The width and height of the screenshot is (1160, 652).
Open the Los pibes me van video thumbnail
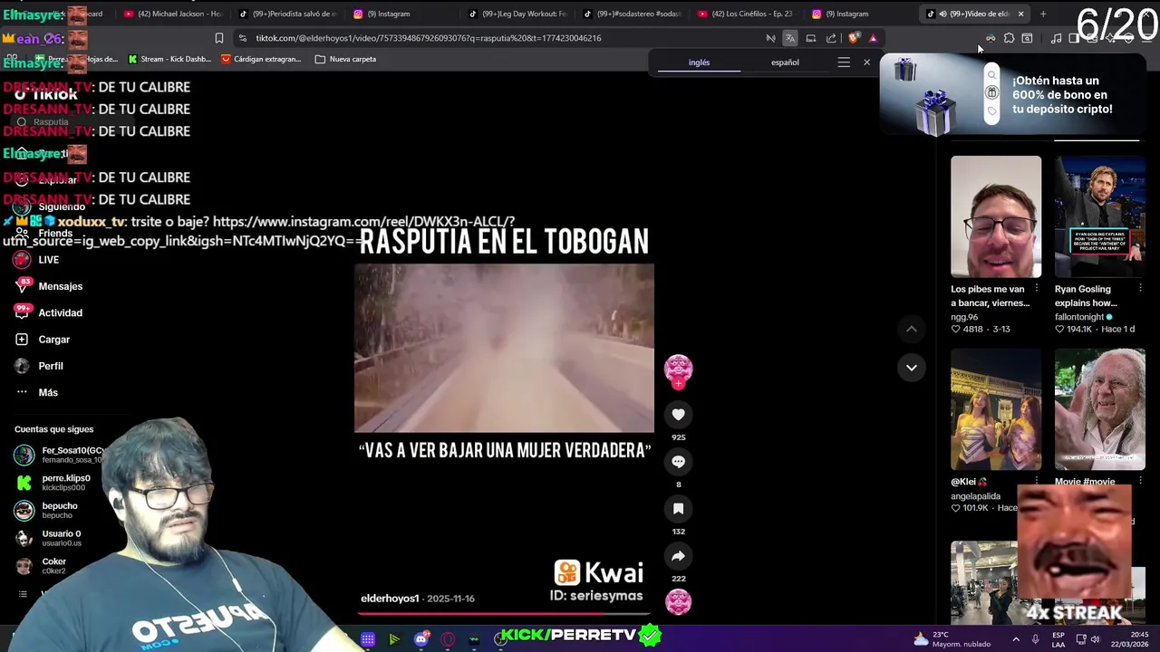tap(996, 216)
